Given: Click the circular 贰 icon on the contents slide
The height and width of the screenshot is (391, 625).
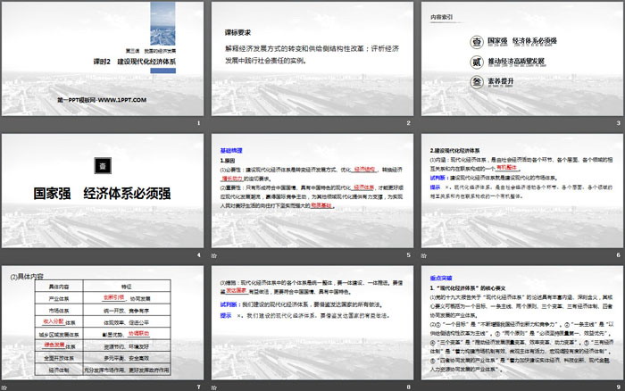Looking at the screenshot, I should coord(476,63).
